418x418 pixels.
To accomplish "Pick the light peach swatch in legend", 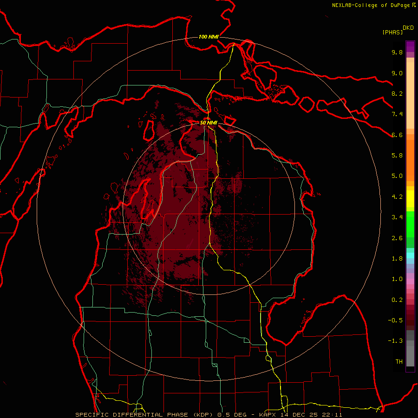I will [410, 95].
